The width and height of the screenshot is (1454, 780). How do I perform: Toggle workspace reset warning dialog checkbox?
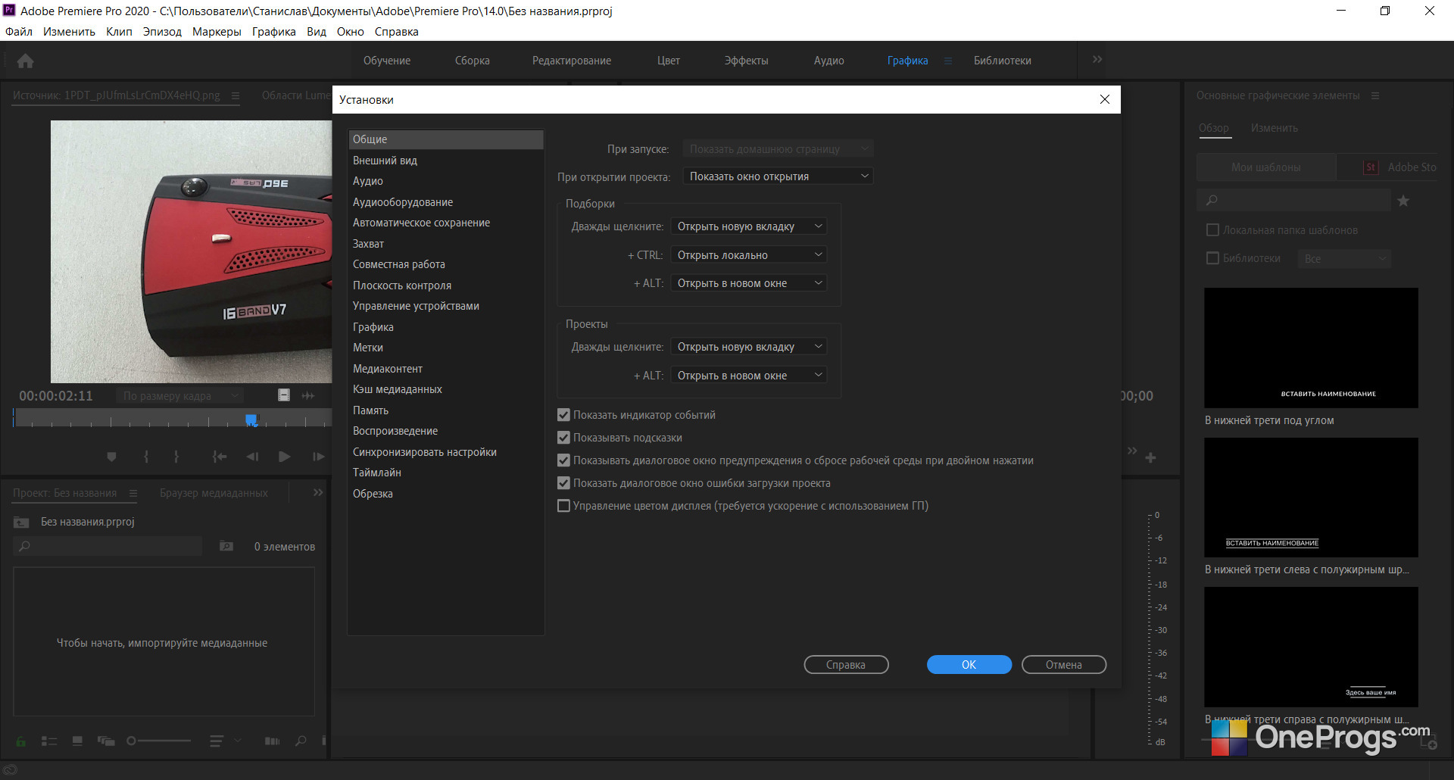[563, 460]
